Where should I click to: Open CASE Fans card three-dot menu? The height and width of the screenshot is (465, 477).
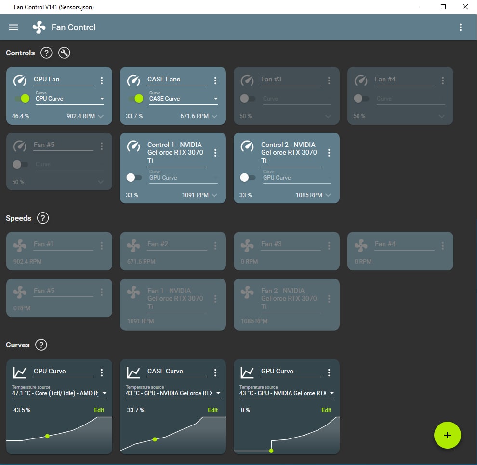click(215, 80)
